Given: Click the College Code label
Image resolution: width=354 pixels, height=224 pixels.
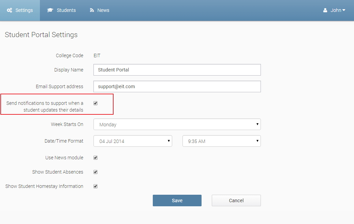Looking at the screenshot, I should pos(70,56).
